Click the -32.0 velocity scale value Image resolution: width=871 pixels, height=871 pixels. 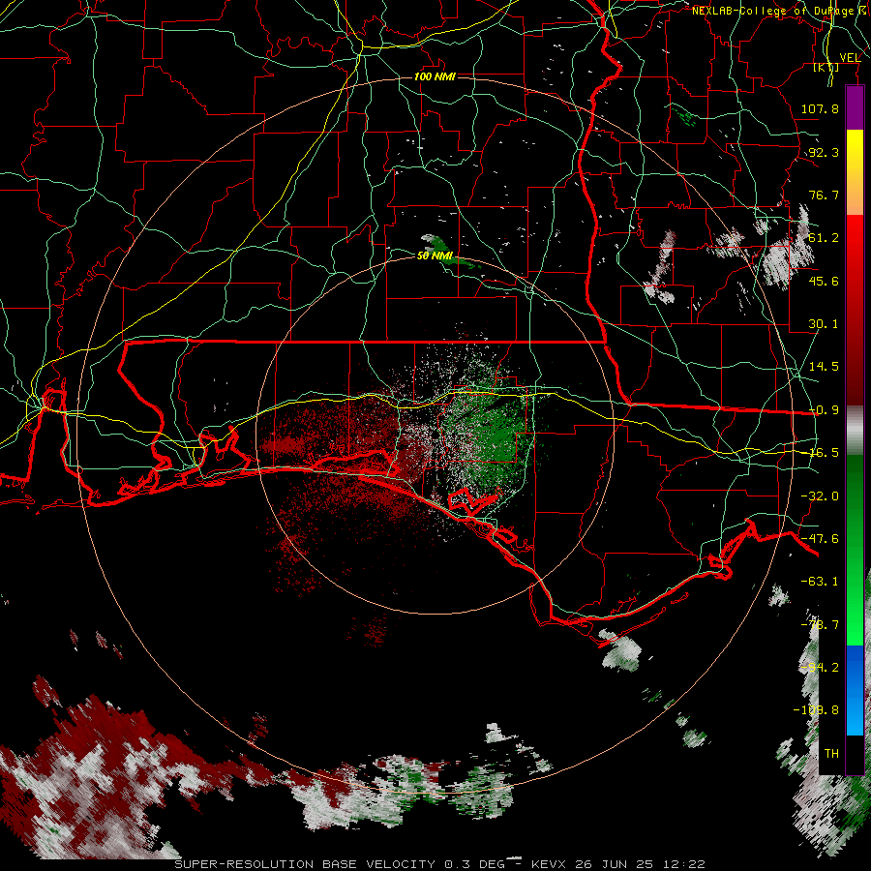point(820,496)
